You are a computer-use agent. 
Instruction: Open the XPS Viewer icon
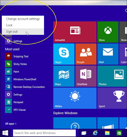[x=9, y=110]
